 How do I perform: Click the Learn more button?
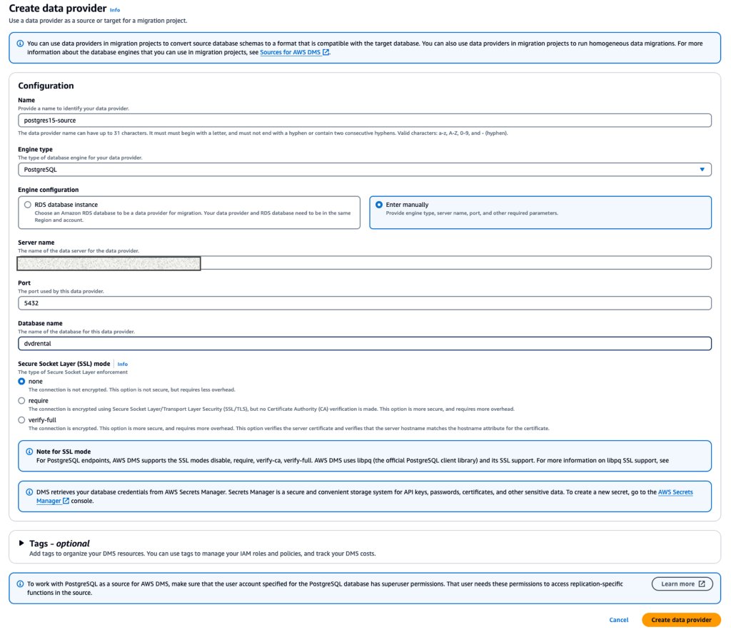pos(682,584)
